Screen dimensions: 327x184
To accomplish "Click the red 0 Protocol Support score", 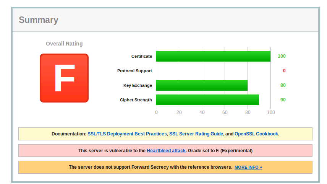I will point(284,71).
